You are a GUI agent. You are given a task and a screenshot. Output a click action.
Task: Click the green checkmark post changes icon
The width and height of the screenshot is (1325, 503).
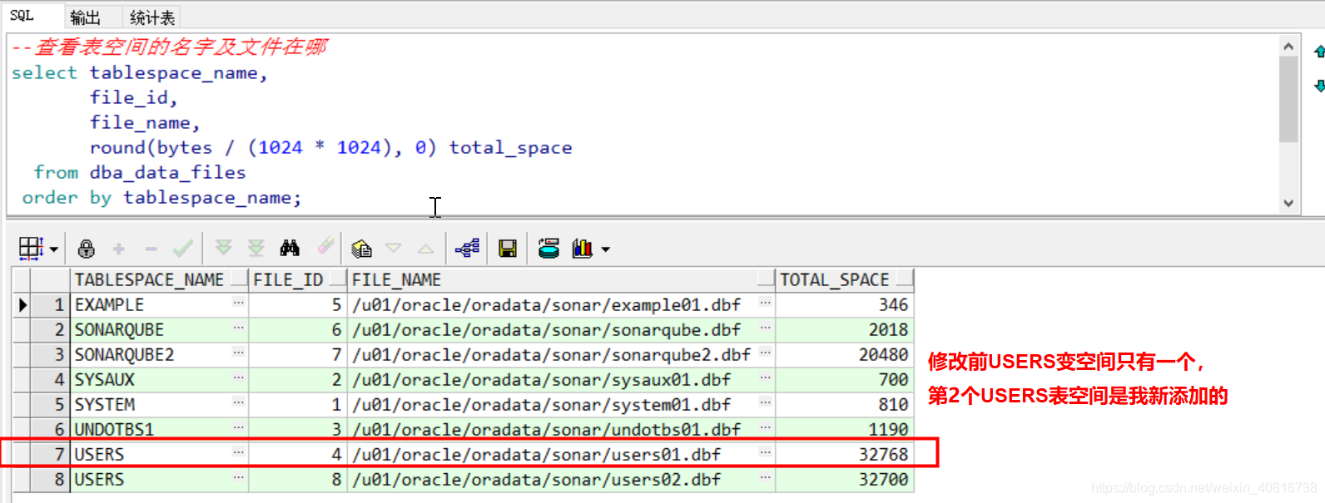click(x=183, y=248)
